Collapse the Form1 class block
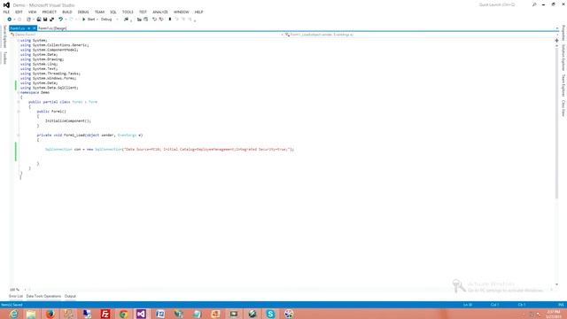The image size is (567, 319). point(19,102)
